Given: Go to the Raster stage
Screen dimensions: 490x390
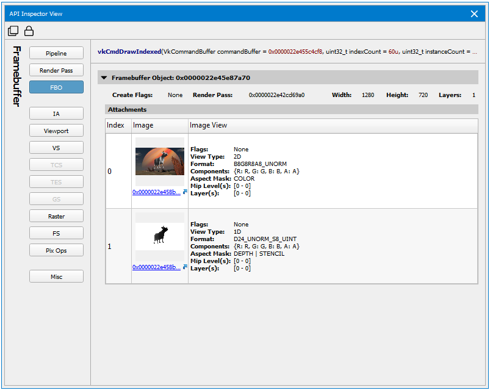Looking at the screenshot, I should point(56,217).
